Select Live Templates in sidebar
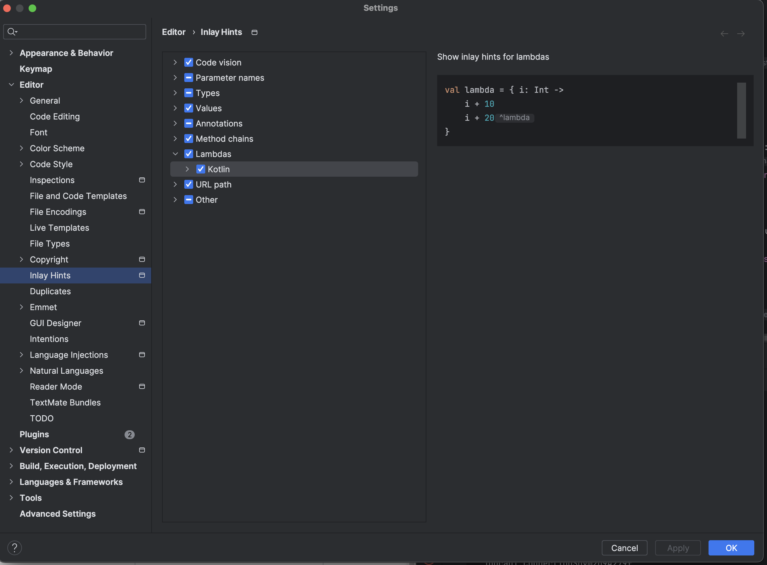This screenshot has width=767, height=565. tap(59, 228)
